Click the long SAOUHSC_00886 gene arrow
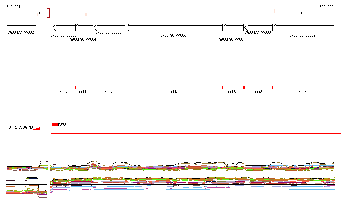This screenshot has height=203, width=341. pos(173,27)
